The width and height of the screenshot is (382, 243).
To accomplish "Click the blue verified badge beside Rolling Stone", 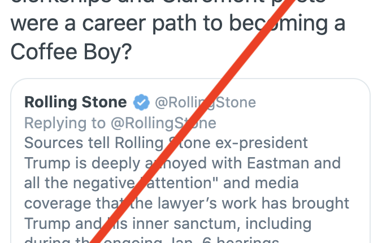I will 141,102.
